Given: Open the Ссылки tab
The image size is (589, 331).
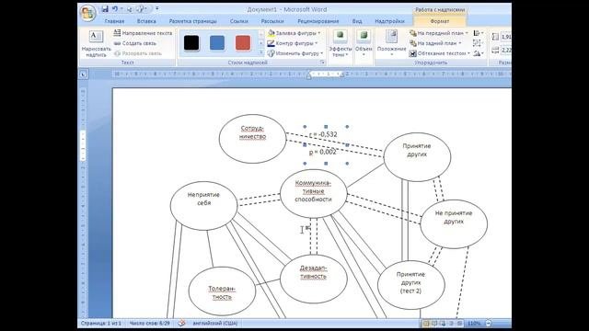Looking at the screenshot, I should (239, 21).
